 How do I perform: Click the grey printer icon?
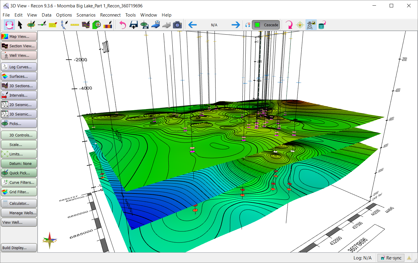point(166,25)
